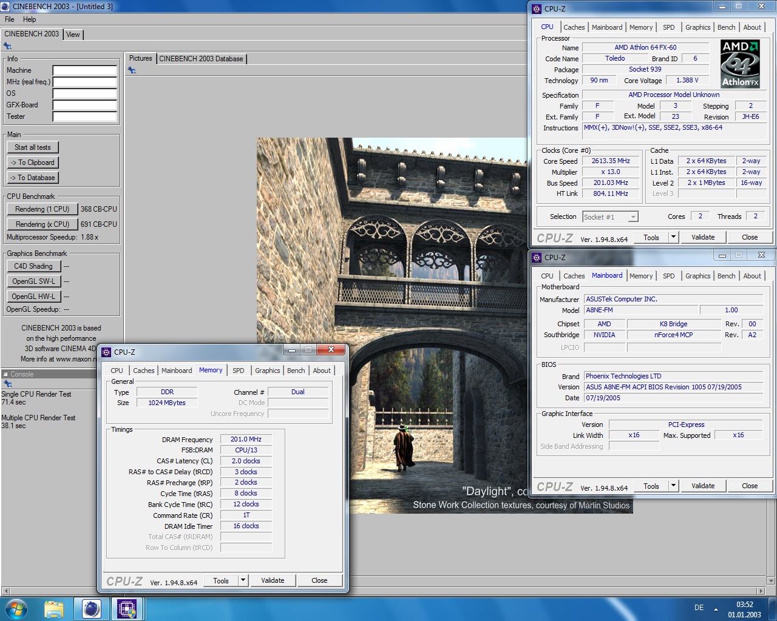This screenshot has width=777, height=621.
Task: Run OpenGL HW-L test
Action: pos(33,297)
